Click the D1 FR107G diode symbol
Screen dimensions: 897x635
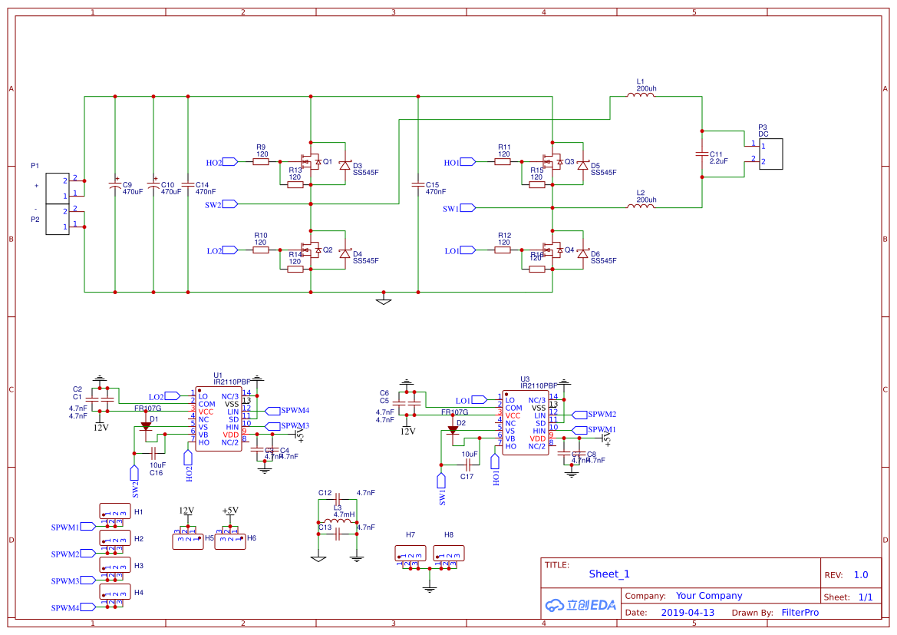pos(146,427)
